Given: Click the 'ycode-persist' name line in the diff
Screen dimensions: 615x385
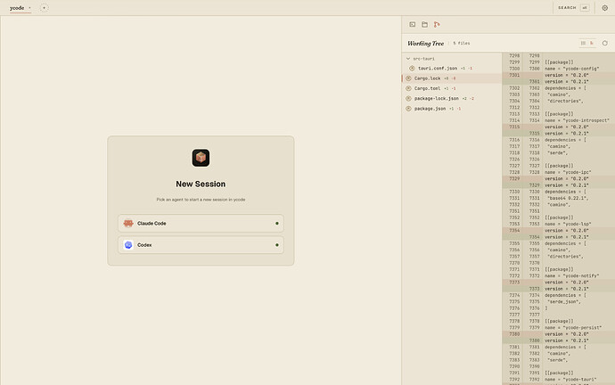Looking at the screenshot, I should [573, 327].
